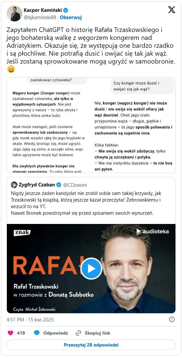Click the X logo icon
The height and width of the screenshot is (358, 182).
pyautogui.click(x=172, y=10)
